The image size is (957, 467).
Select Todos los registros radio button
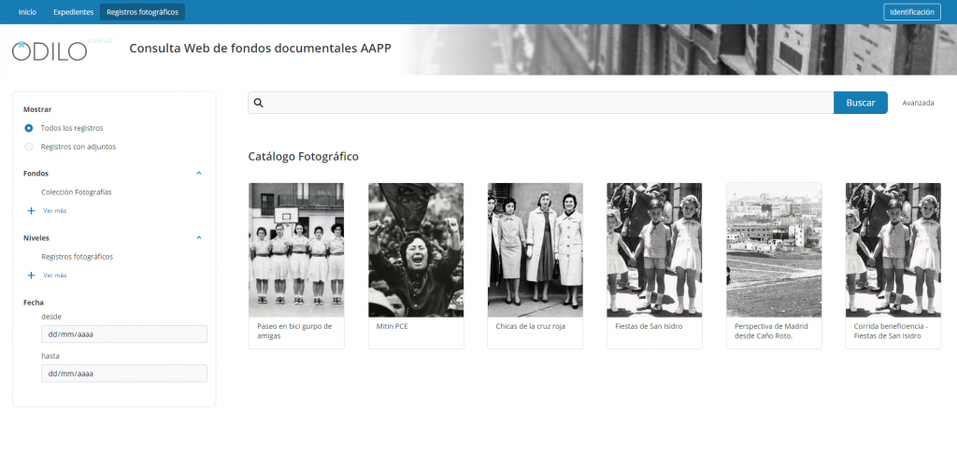[29, 129]
